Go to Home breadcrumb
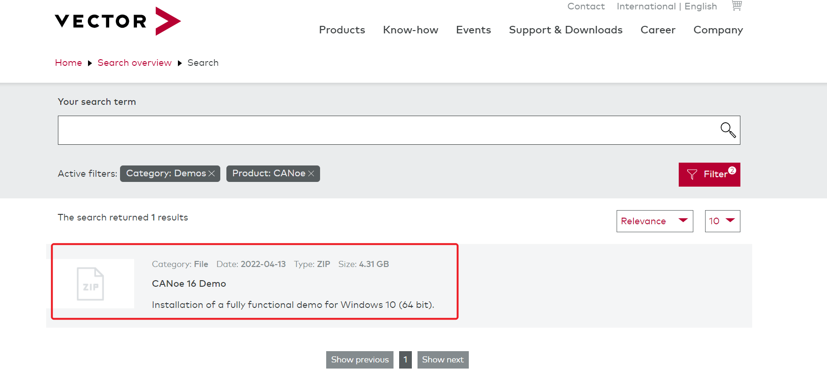 point(68,63)
